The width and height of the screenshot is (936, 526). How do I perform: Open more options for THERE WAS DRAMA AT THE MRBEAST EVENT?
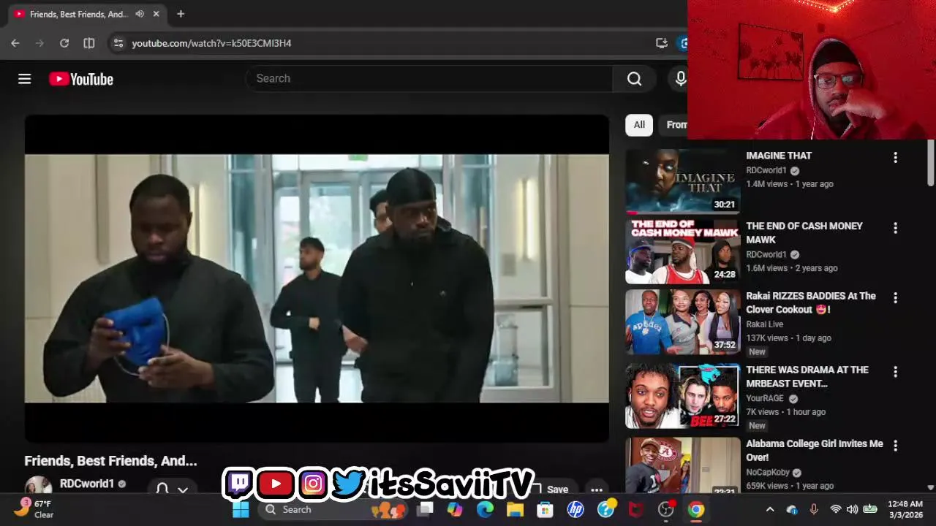point(895,372)
